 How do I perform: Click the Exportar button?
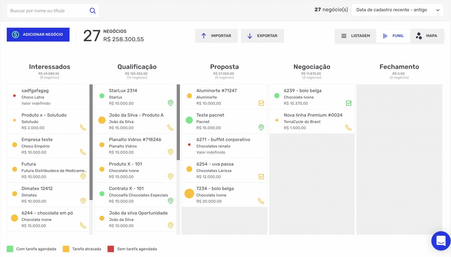262,36
